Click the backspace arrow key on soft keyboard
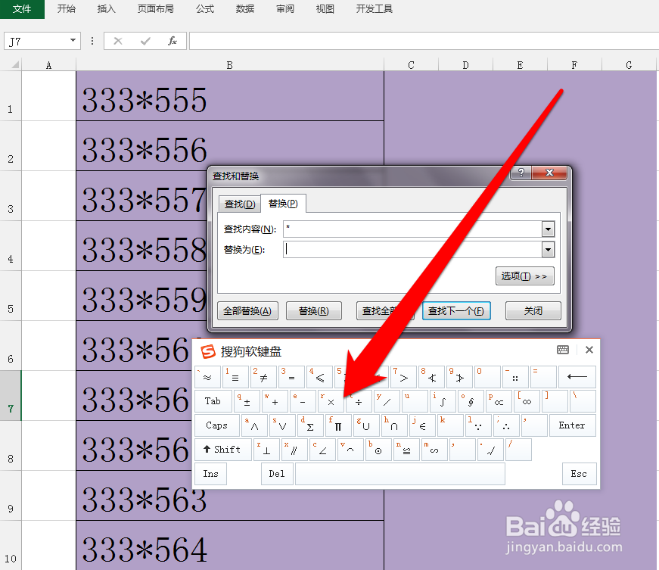The height and width of the screenshot is (570, 659). click(577, 377)
